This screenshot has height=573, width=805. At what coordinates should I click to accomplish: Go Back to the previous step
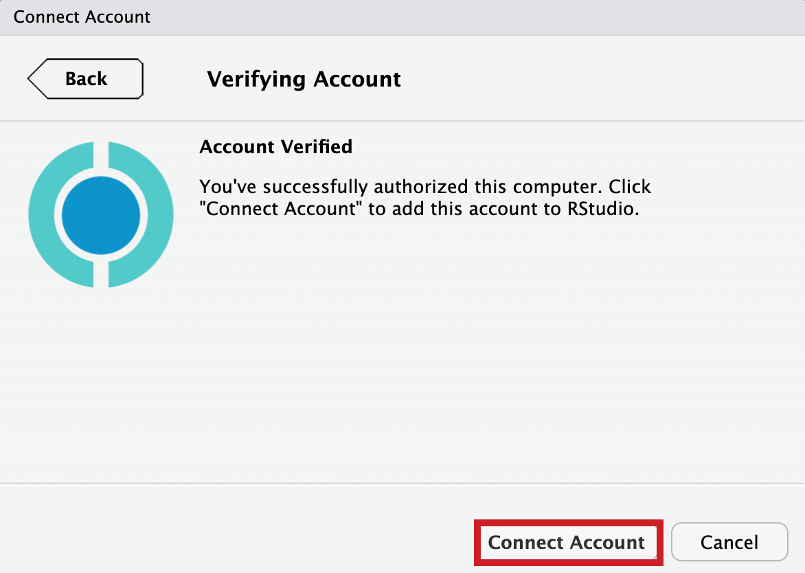pos(86,79)
